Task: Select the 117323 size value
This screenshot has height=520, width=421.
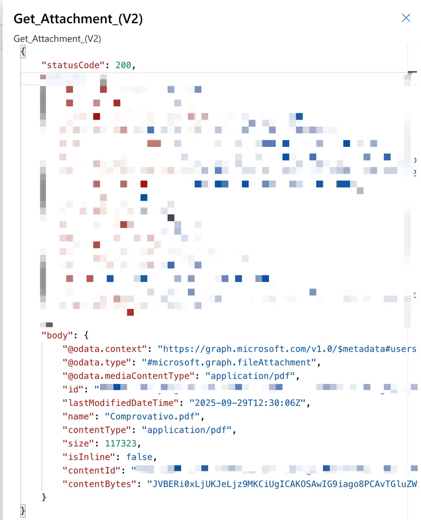Action: pyautogui.click(x=123, y=443)
